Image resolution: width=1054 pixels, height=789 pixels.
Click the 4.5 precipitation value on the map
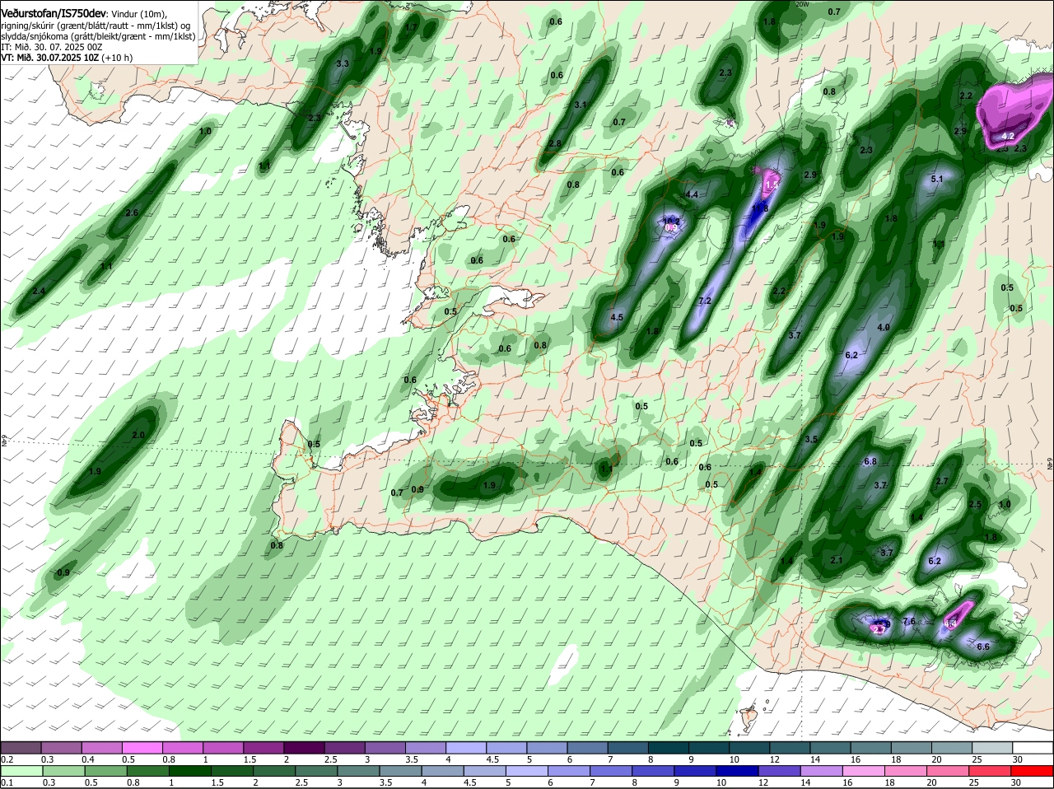point(617,317)
